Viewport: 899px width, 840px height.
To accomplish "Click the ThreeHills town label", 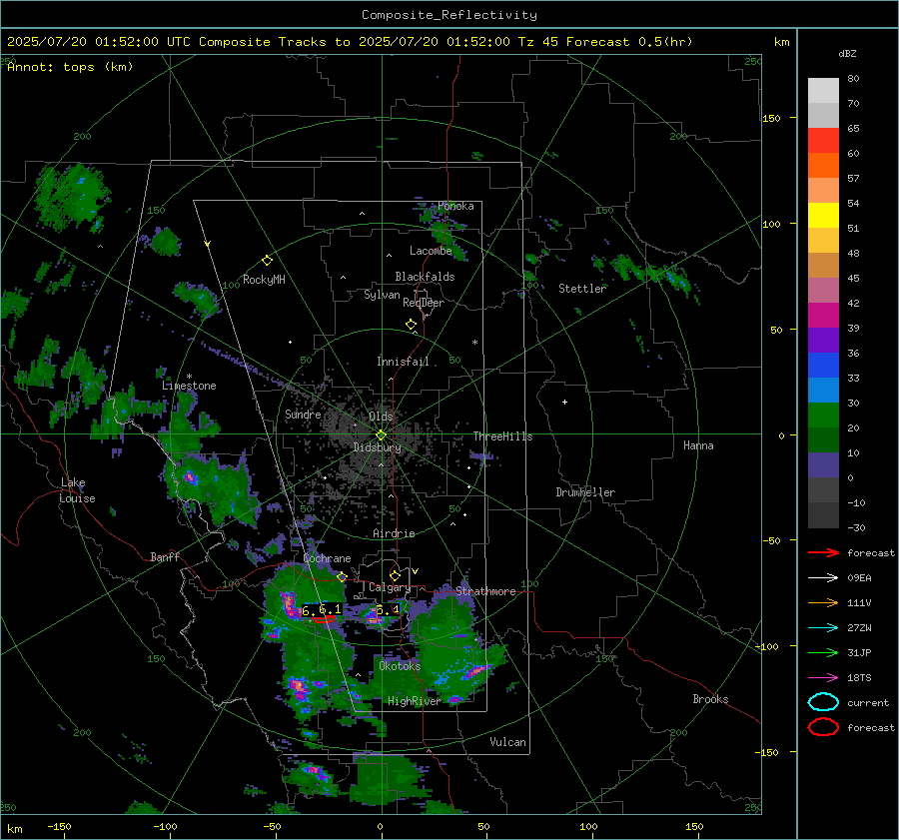I will click(x=502, y=436).
